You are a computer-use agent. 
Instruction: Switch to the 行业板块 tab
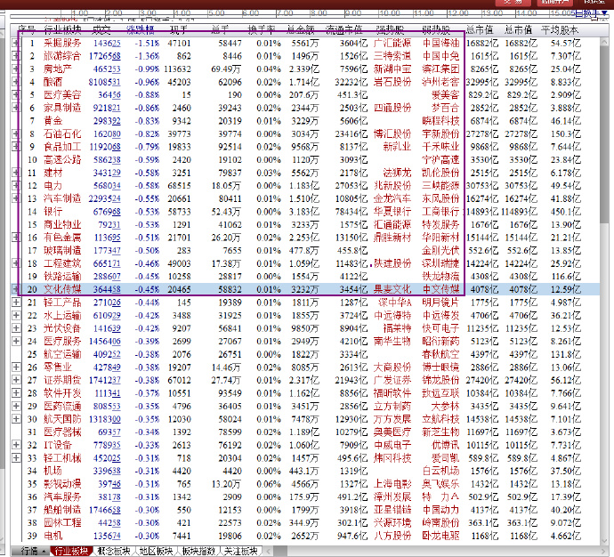(71, 551)
